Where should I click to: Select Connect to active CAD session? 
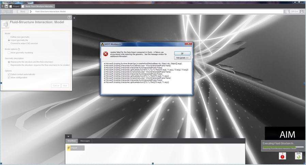tap(9, 43)
